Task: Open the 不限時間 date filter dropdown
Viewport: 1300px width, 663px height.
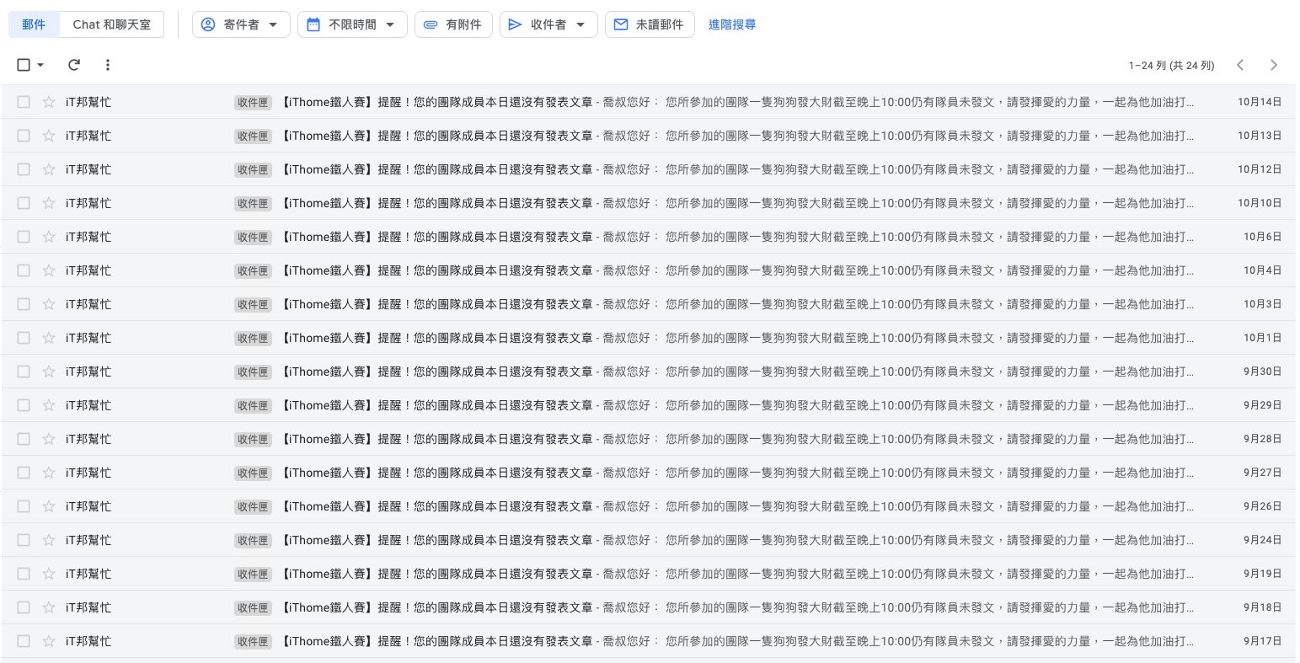Action: click(352, 24)
